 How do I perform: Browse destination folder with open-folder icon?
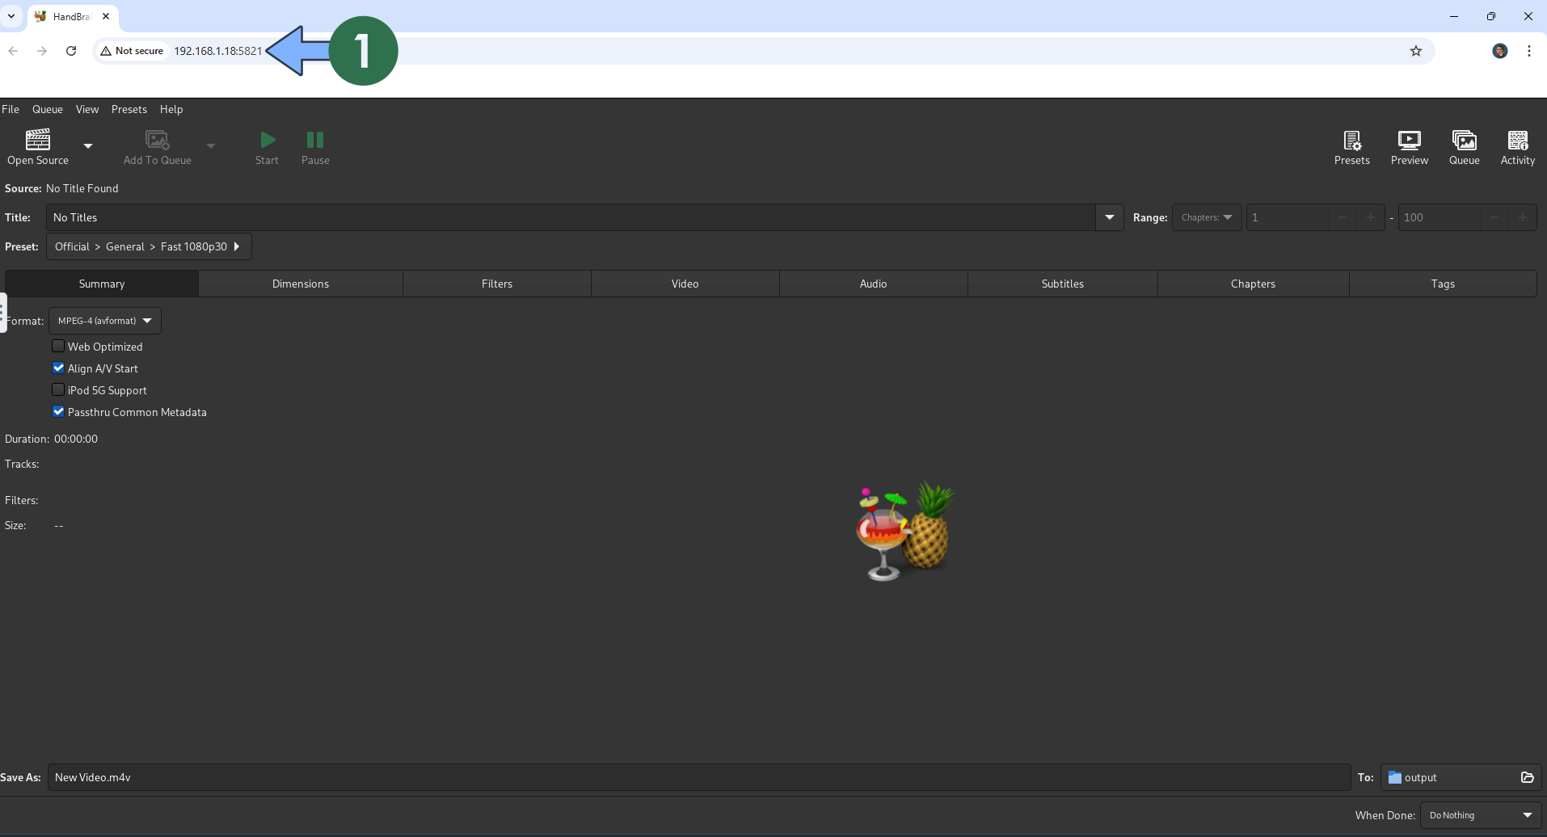(1527, 777)
